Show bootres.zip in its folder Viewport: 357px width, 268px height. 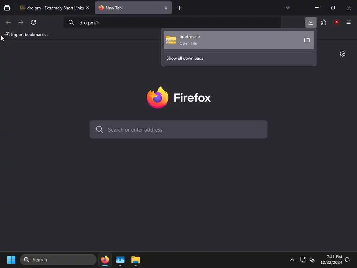(307, 40)
